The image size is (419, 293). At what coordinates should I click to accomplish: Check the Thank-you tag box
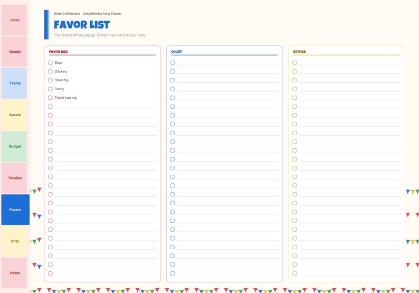point(50,98)
